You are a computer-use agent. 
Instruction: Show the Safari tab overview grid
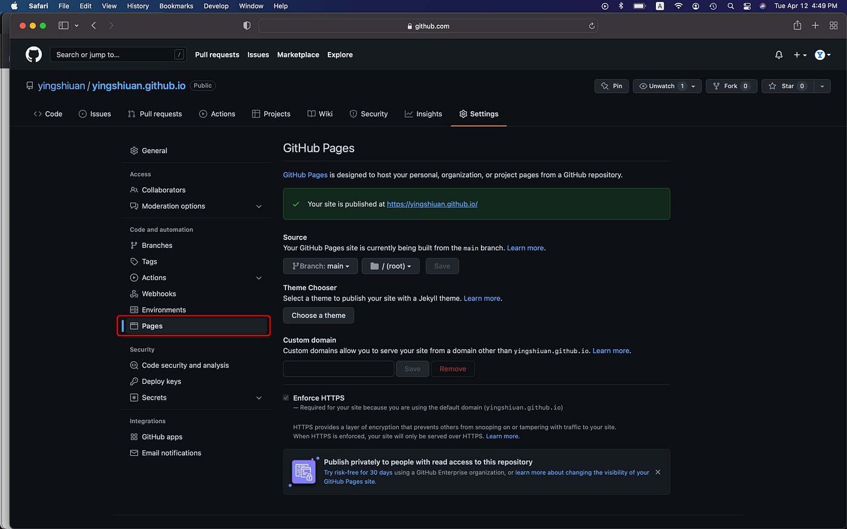[x=834, y=25]
